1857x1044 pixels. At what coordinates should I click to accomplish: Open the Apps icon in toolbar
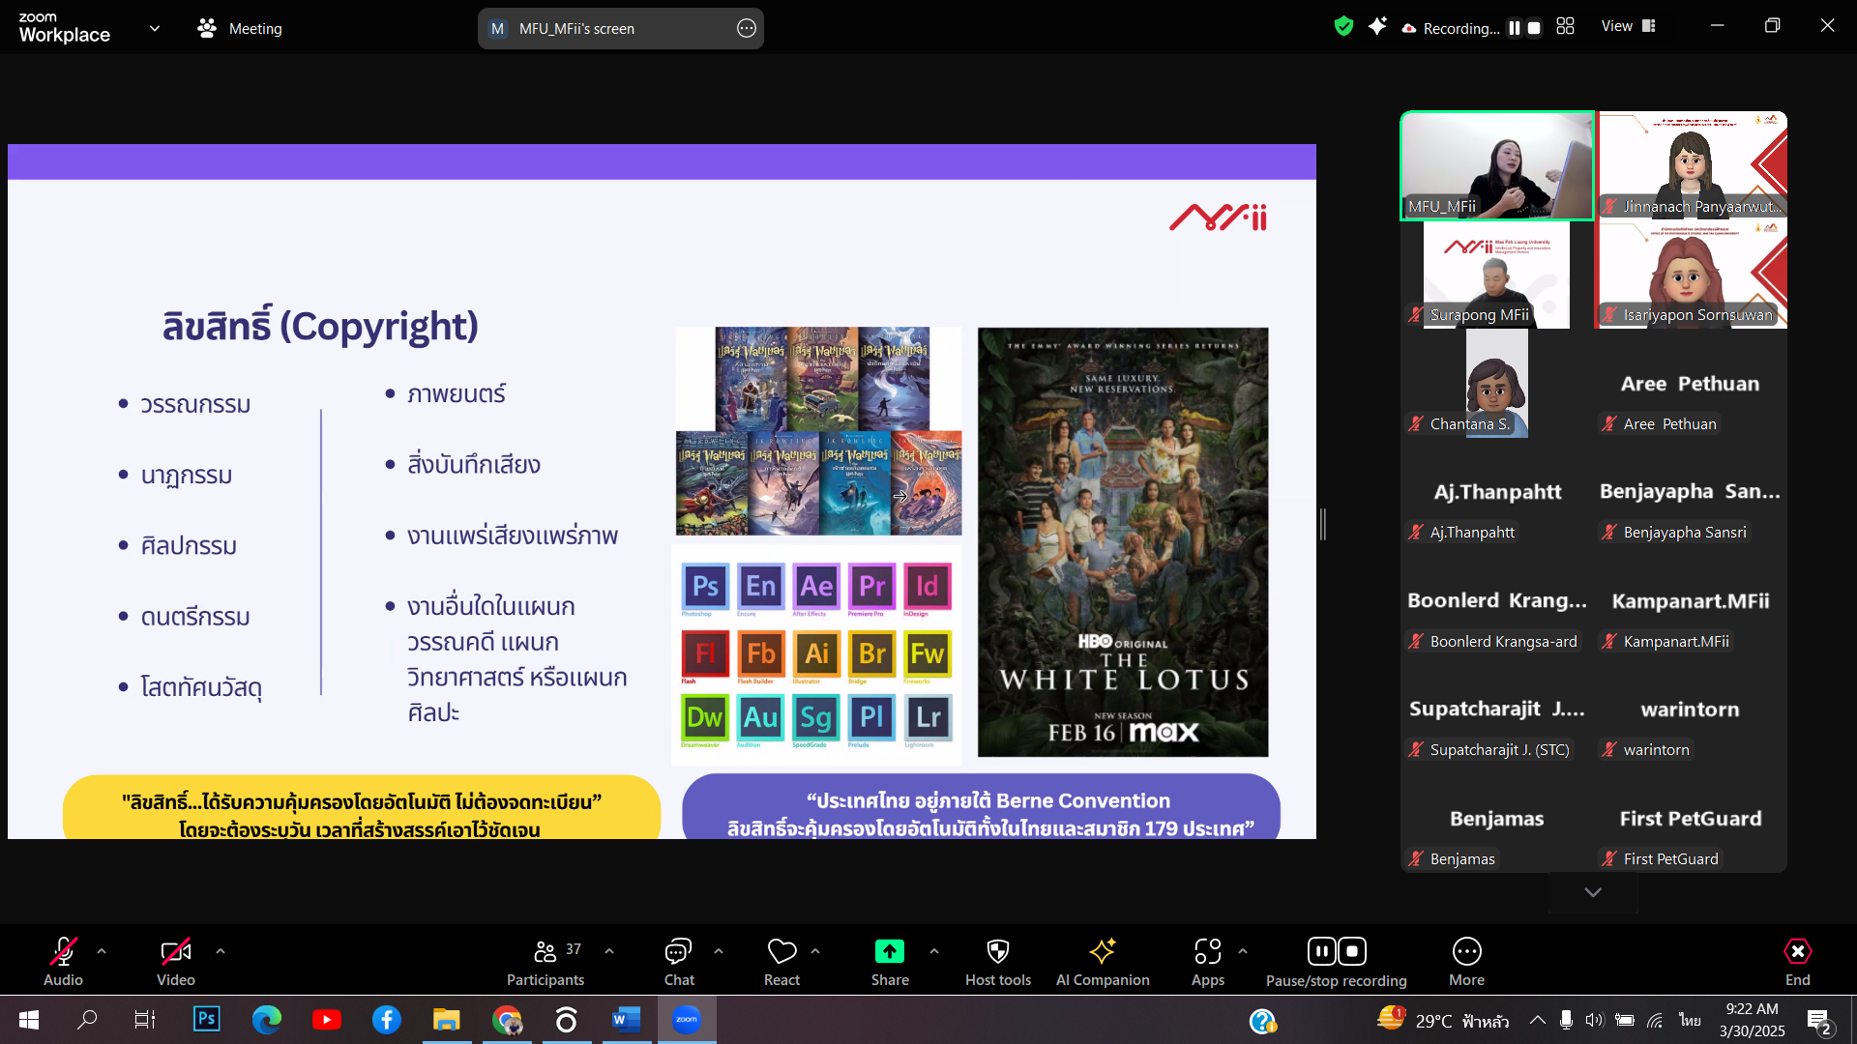(x=1207, y=952)
